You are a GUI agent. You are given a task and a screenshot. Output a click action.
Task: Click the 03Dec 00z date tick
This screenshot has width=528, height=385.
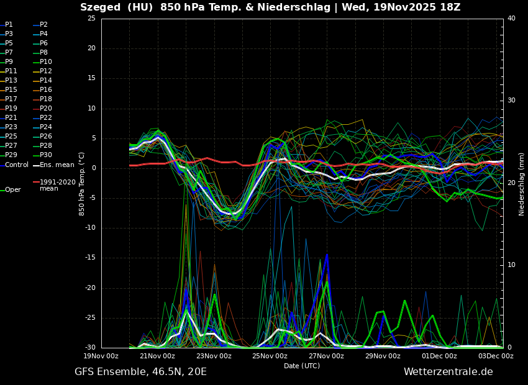[495, 356]
